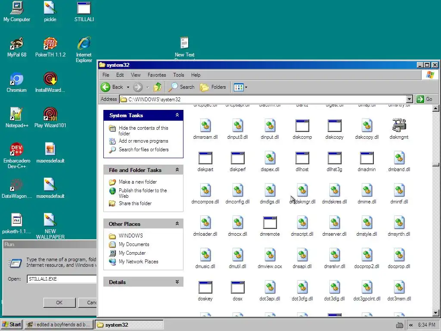Select the Chromium desktop shortcut
Image resolution: width=441 pixels, height=331 pixels.
[17, 82]
